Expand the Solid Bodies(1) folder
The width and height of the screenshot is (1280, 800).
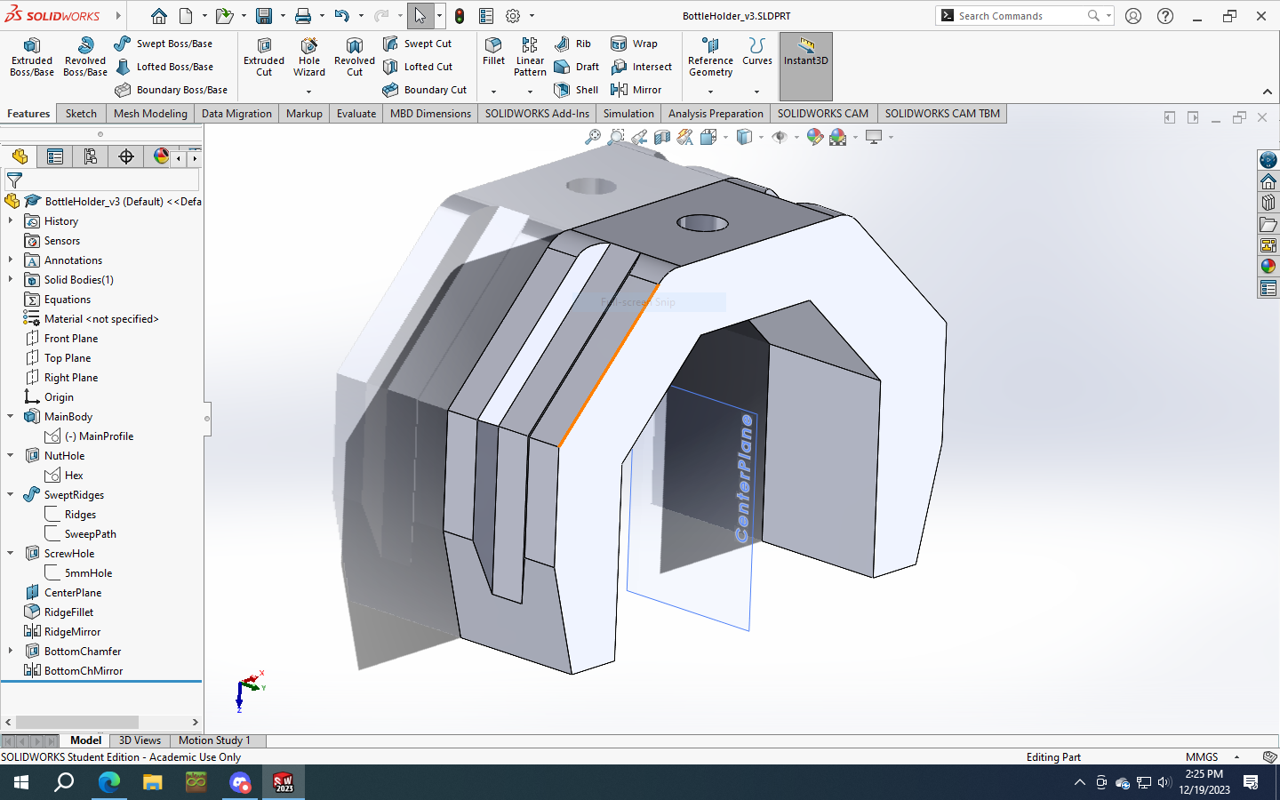click(x=11, y=280)
